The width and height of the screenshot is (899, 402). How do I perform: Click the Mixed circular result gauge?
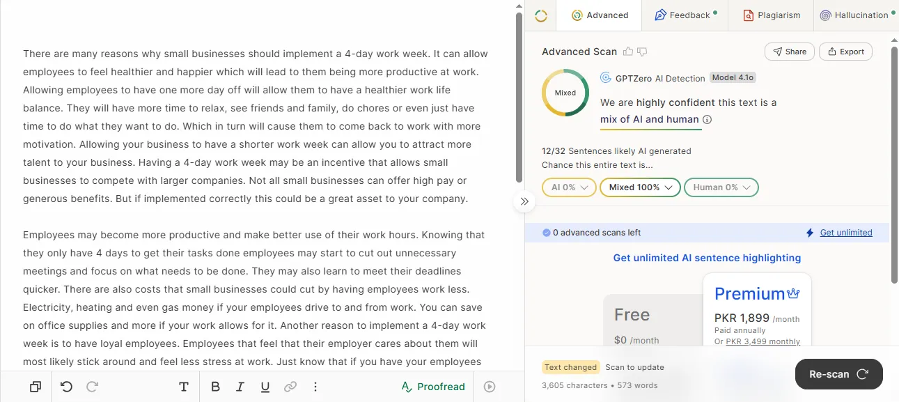(x=565, y=93)
